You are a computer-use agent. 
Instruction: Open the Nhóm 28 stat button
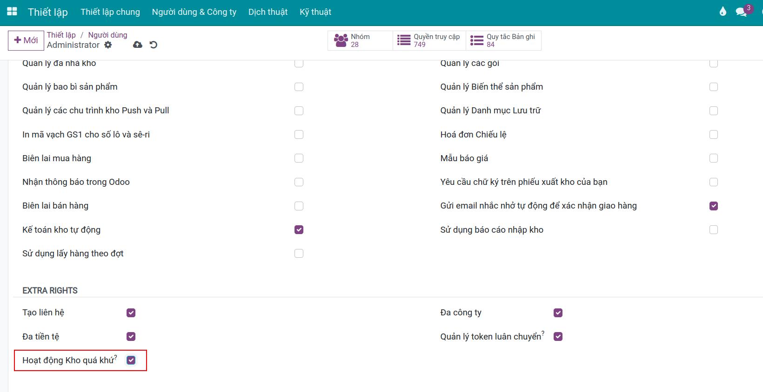361,40
